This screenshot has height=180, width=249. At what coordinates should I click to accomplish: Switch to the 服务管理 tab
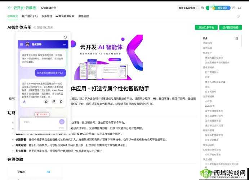pos(47,16)
